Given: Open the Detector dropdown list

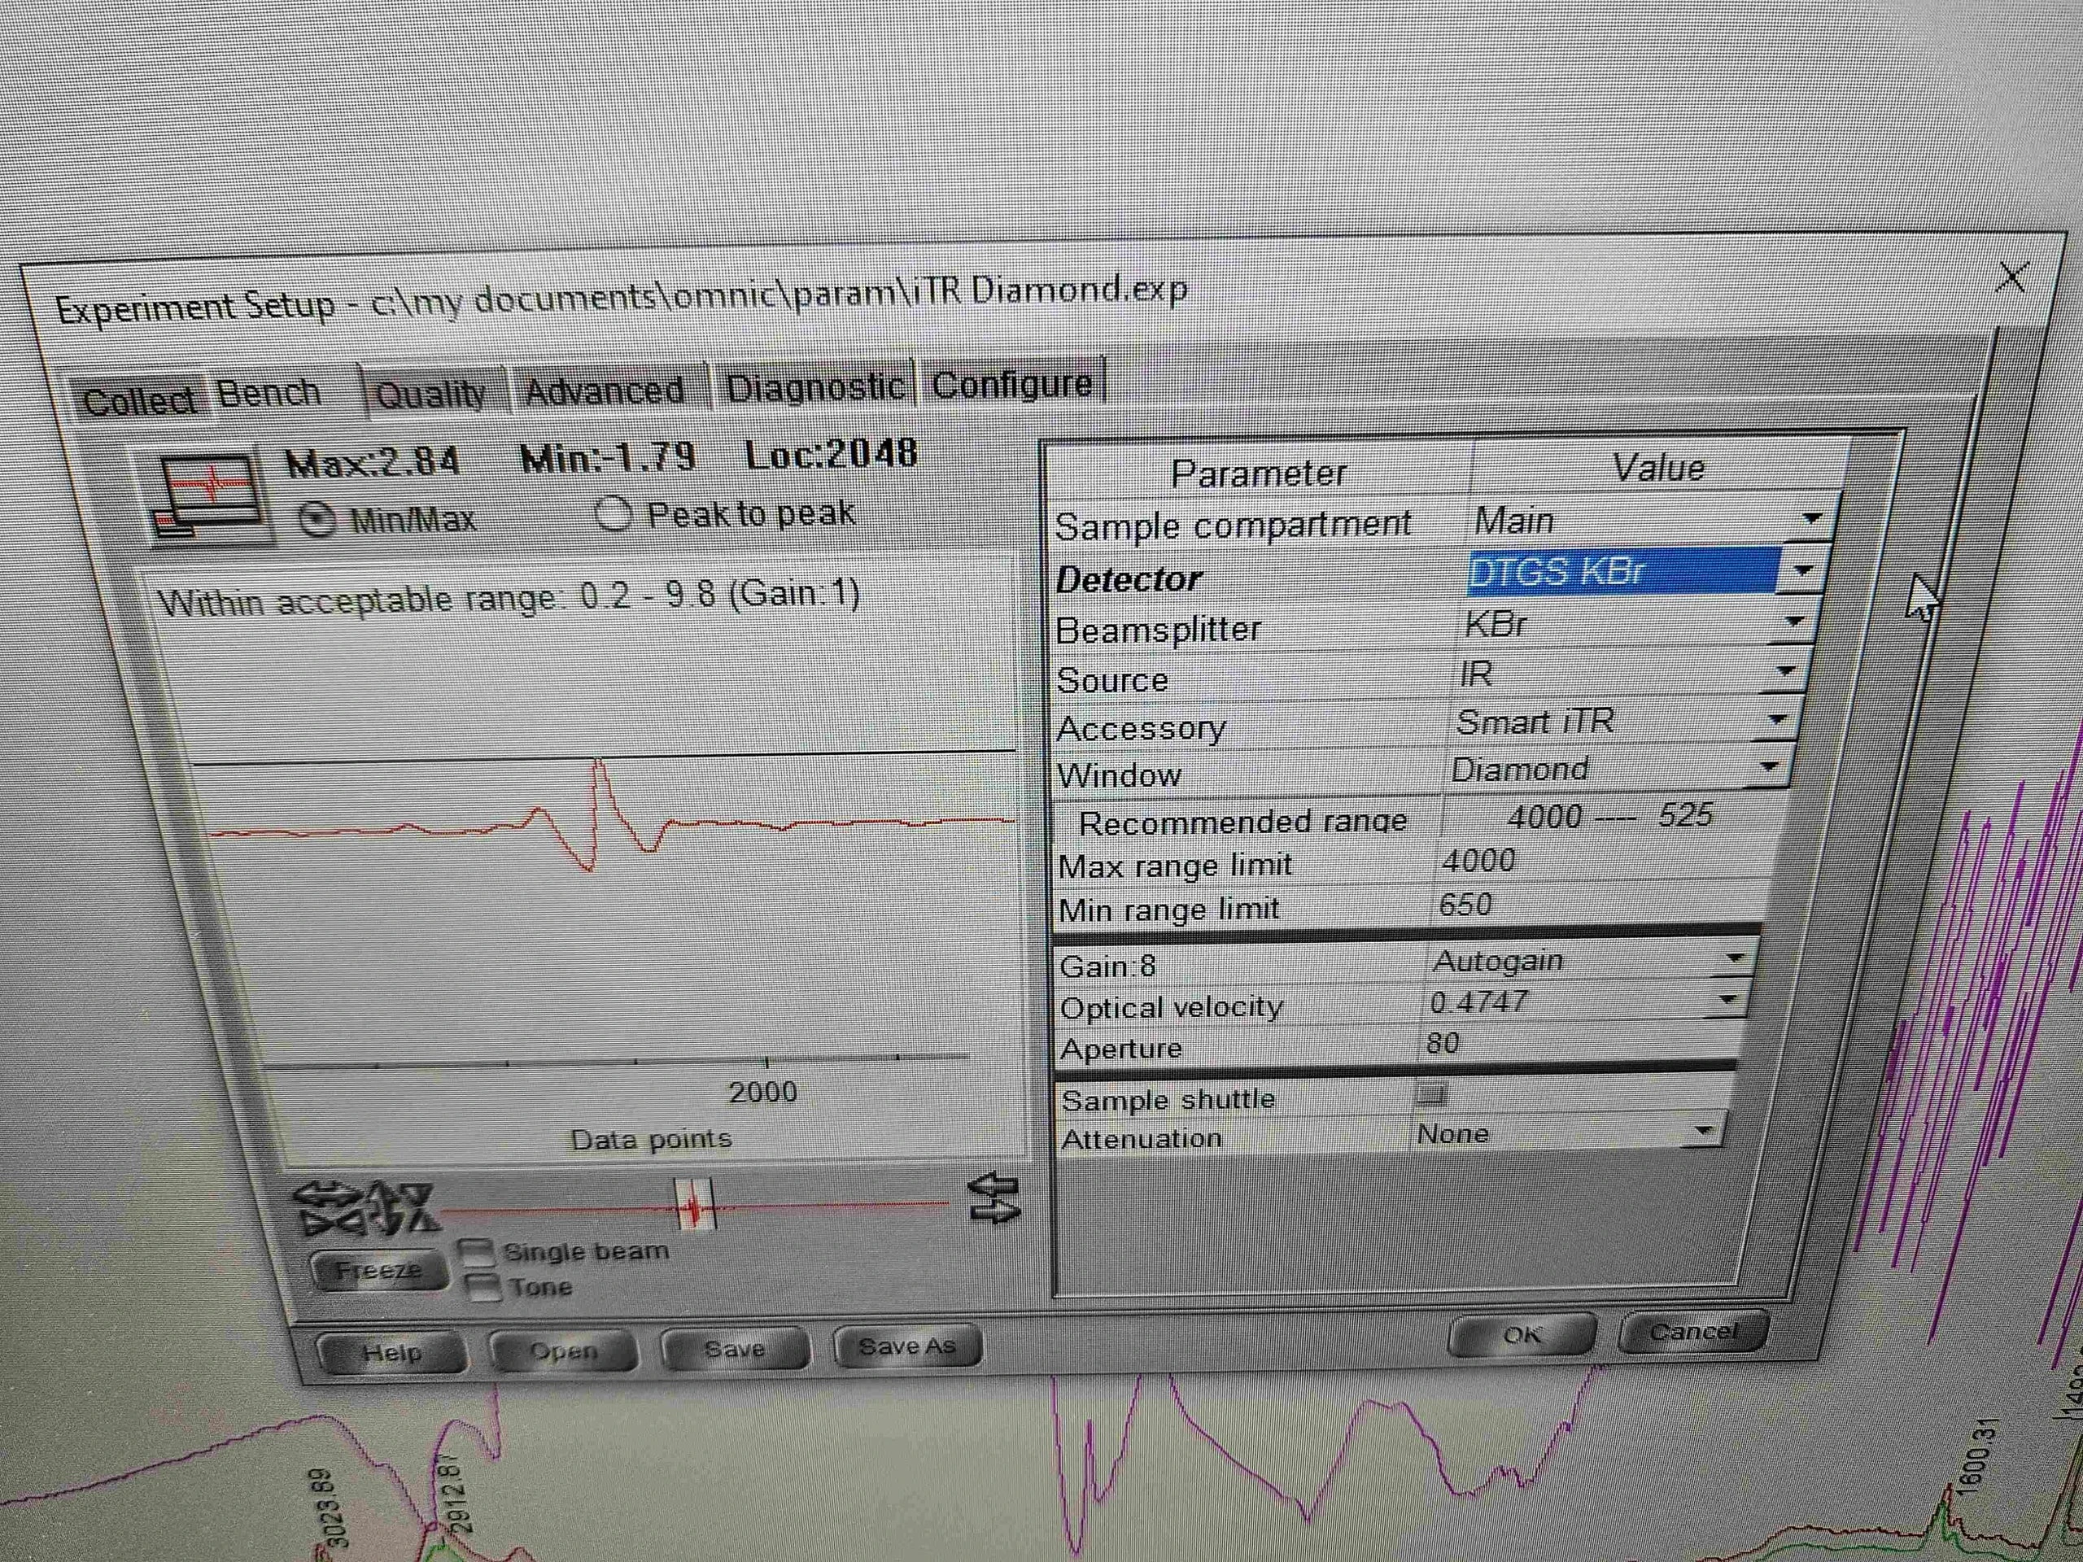Looking at the screenshot, I should (1803, 569).
